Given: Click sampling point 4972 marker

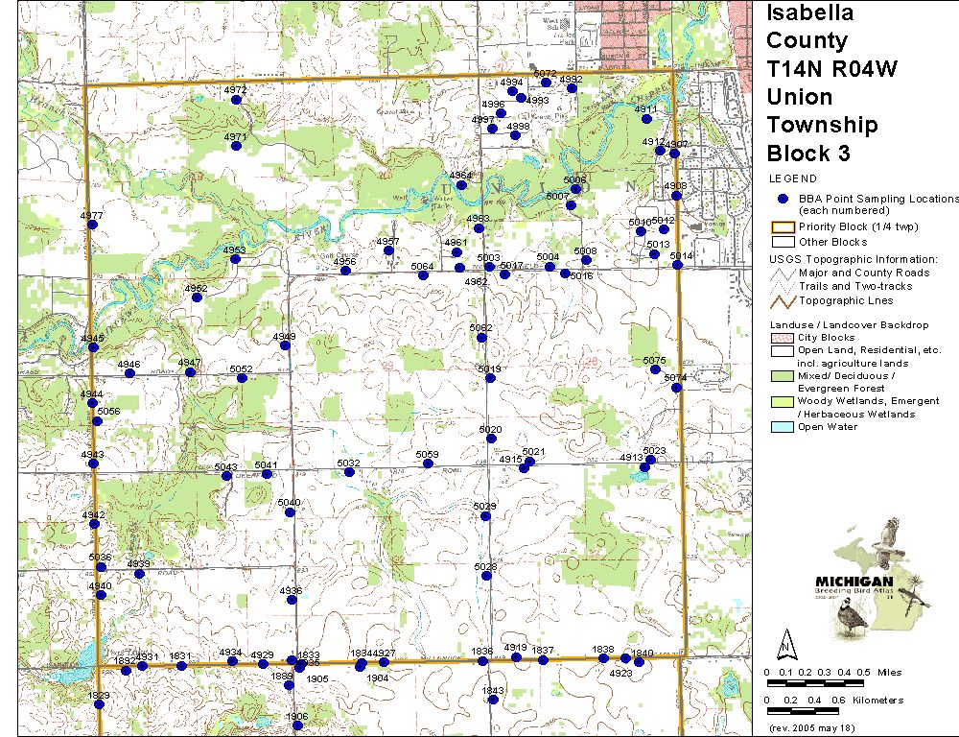Looking at the screenshot, I should tap(236, 99).
